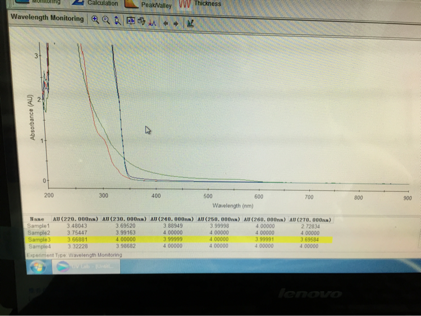Click Sample3 value 3.66881
The width and height of the screenshot is (421, 316).
pos(77,239)
